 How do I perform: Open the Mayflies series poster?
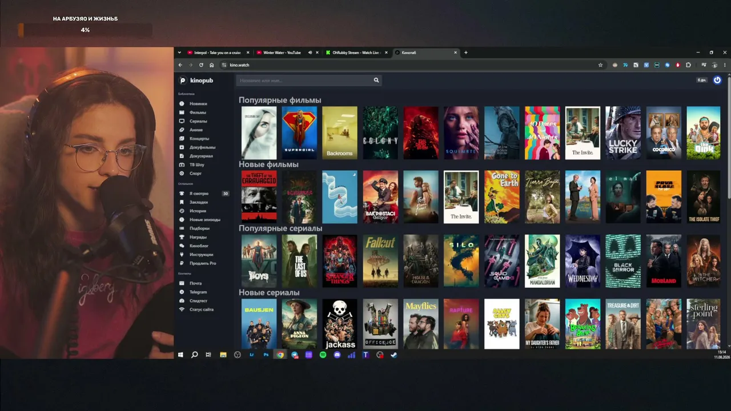421,324
